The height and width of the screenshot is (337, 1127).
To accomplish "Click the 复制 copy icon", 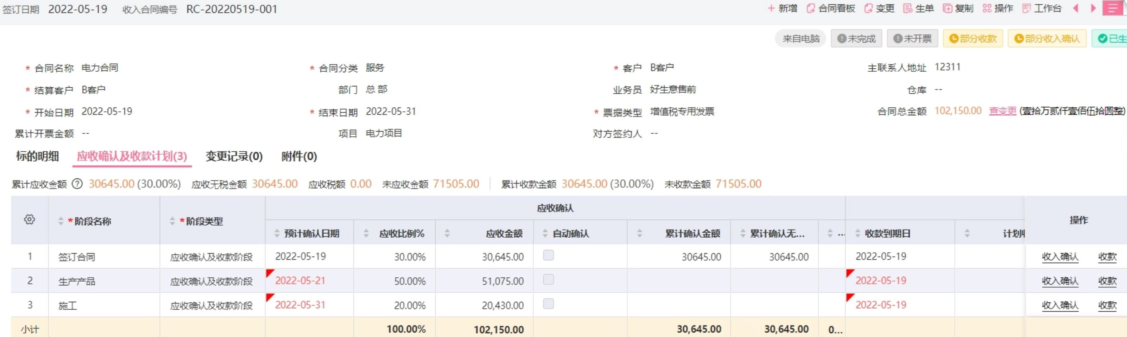I will (947, 8).
